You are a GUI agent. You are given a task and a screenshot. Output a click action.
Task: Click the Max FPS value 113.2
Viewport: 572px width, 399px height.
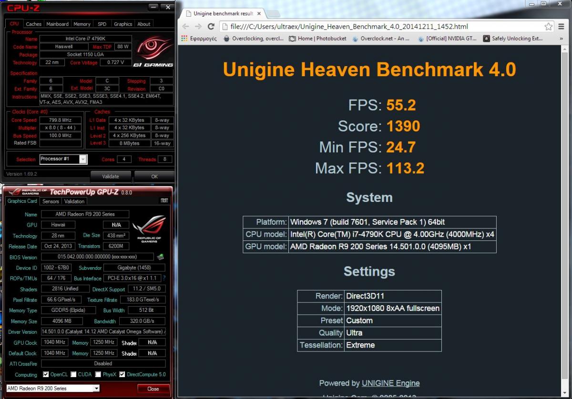pos(405,168)
